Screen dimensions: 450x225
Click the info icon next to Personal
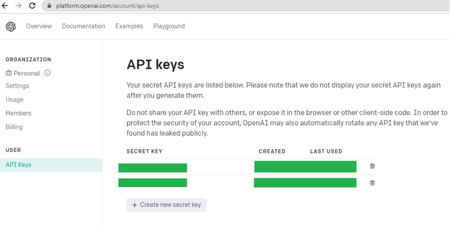(x=47, y=73)
